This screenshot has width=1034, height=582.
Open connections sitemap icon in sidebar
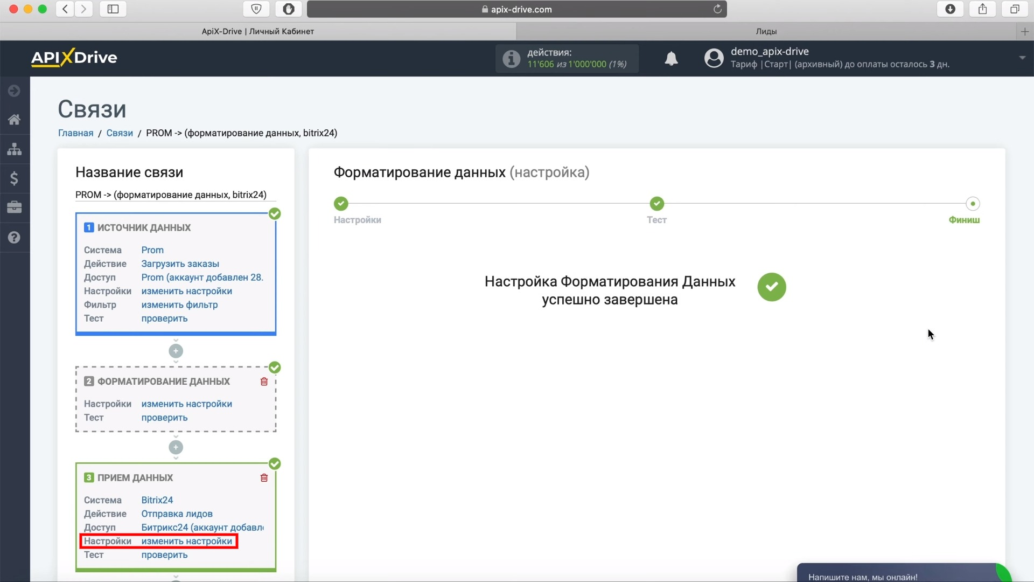pos(15,149)
